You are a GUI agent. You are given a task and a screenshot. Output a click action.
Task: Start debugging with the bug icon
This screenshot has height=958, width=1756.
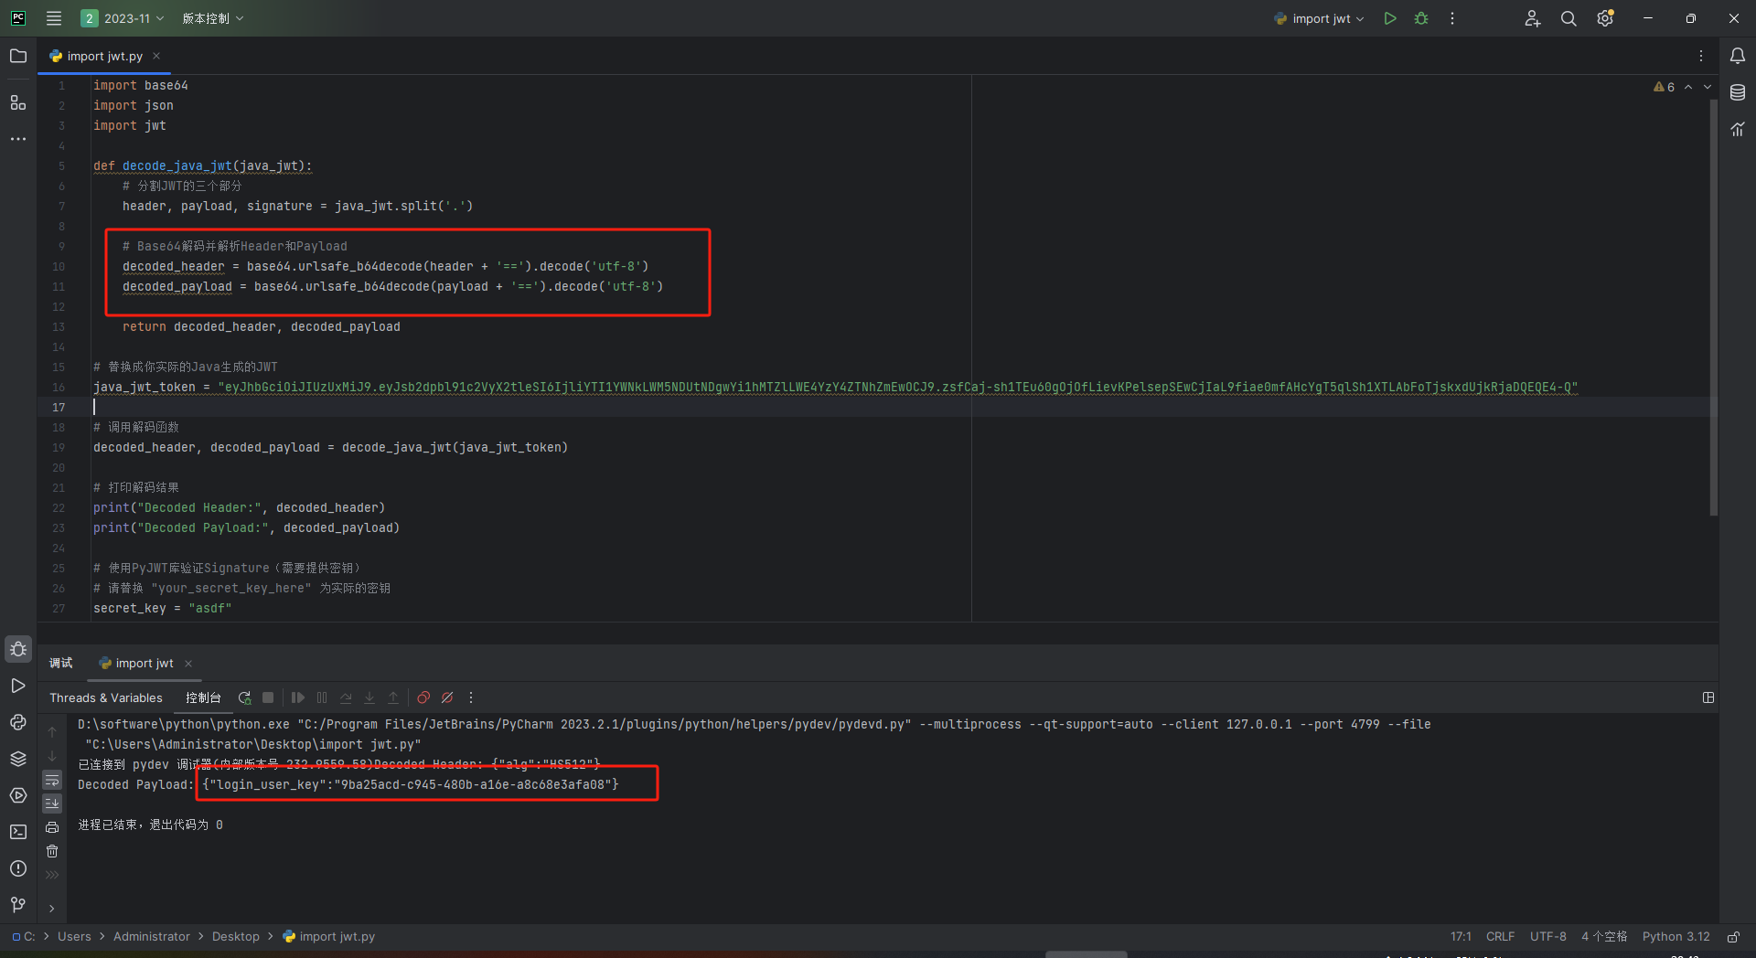[x=1421, y=18]
